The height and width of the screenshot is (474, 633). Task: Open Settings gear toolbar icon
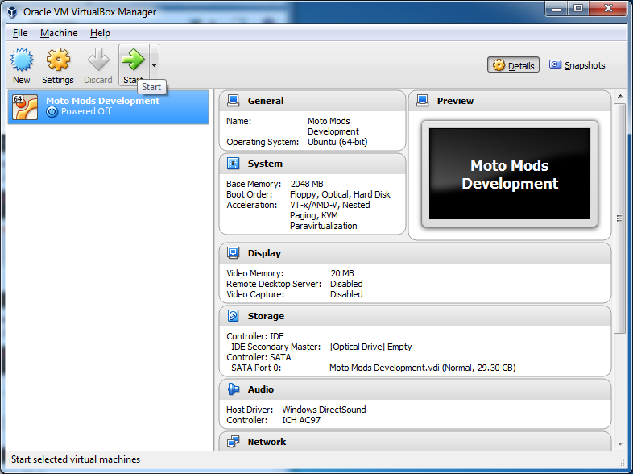(58, 60)
